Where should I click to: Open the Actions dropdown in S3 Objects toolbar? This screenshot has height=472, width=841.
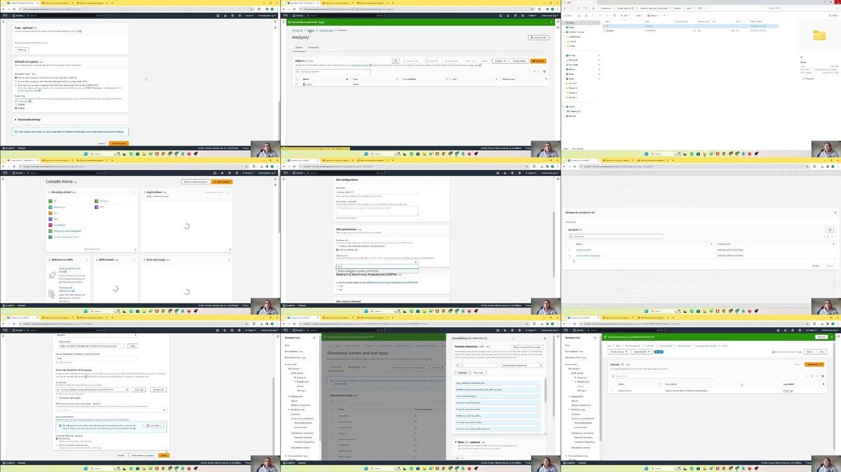click(x=500, y=61)
